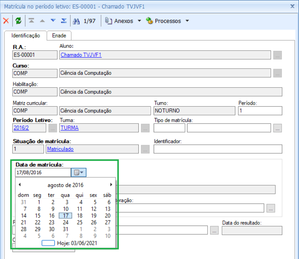
Task: Click the green refresh icon
Action: click(x=18, y=21)
